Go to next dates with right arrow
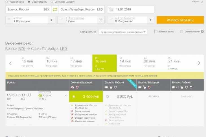The width and height of the screenshot is (206, 137). (x=199, y=63)
